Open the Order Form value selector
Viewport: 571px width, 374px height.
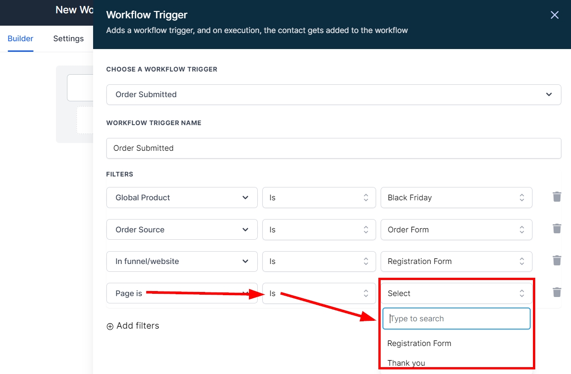(456, 230)
